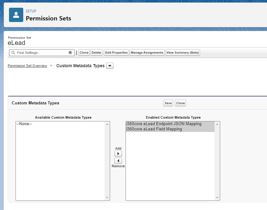This screenshot has width=267, height=210.
Task: Click the Permission Sets setup avatar icon
Action: point(16,15)
